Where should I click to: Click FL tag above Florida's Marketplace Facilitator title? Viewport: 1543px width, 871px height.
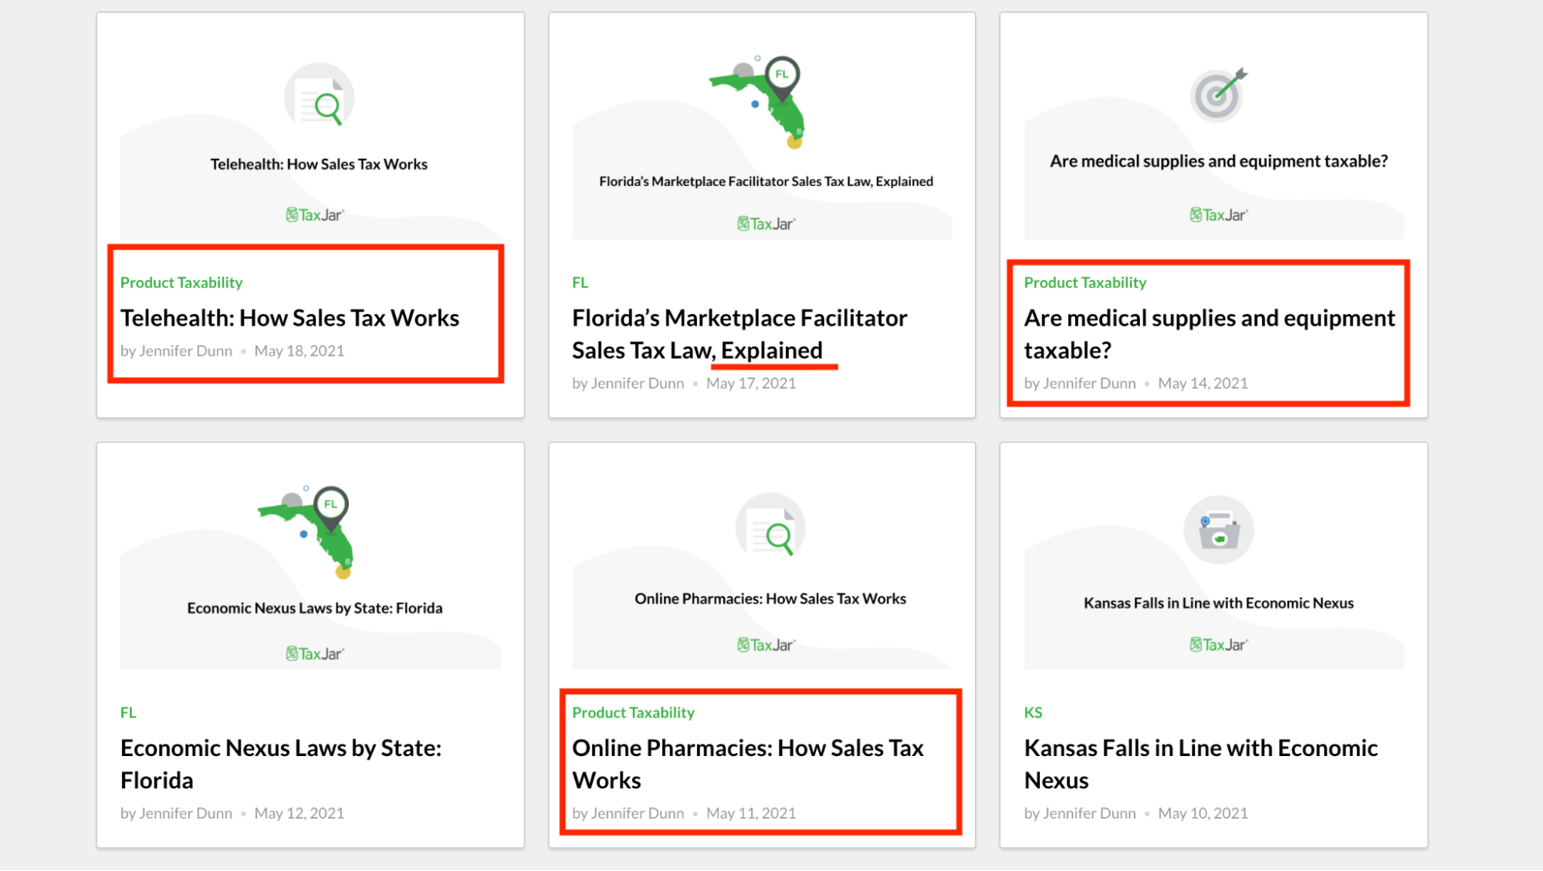pos(580,282)
